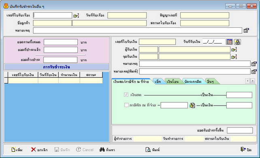Click the สัญญาเลขที่ field
This screenshot has height=158, width=260.
click(x=205, y=15)
